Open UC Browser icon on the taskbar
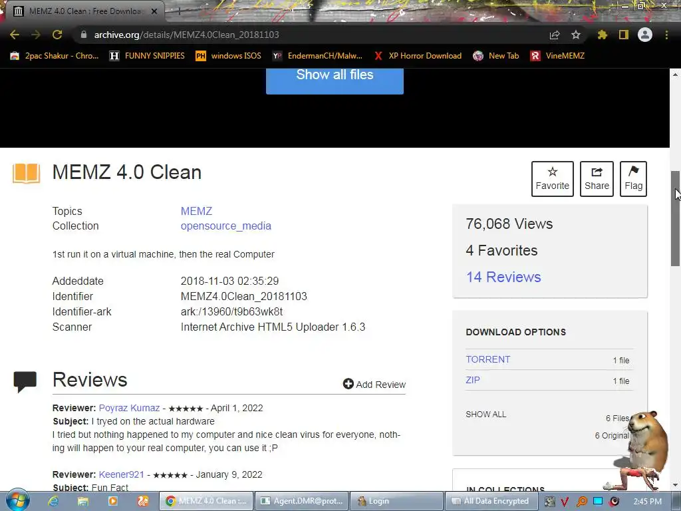 143,501
